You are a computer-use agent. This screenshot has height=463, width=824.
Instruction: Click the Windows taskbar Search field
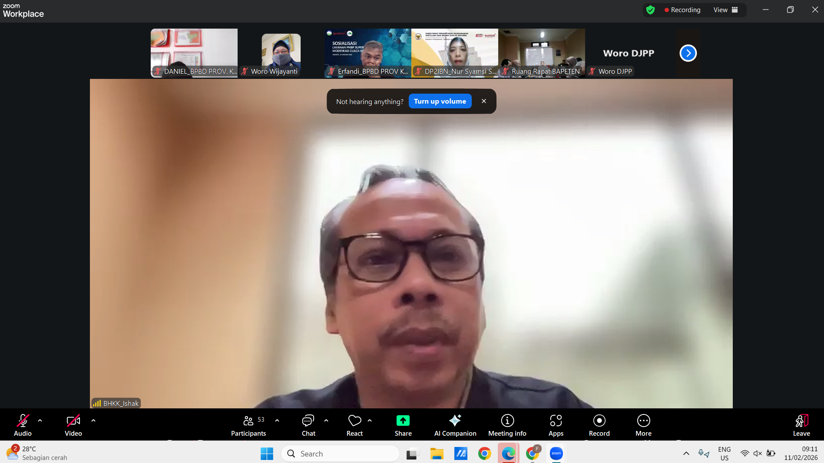(x=340, y=453)
